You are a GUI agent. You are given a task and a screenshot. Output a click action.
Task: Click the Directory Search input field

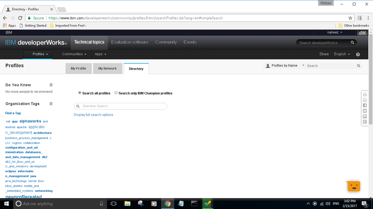pos(120,106)
